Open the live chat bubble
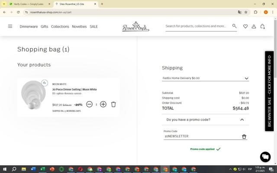The width and height of the screenshot is (277, 173). [265, 157]
